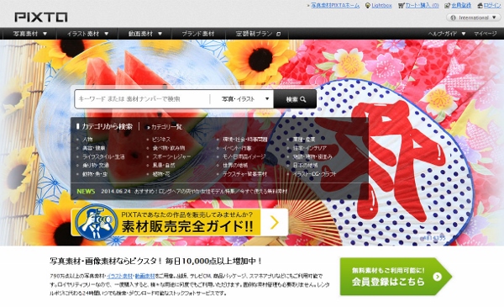Open the 写真素材PIXTAホーム link
This screenshot has height=307, width=504.
[335, 6]
